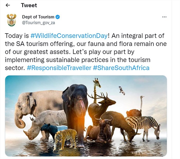Screen dimensions: 180x159
Task: Click the rhino in the tweet photo
Action: 45,124
